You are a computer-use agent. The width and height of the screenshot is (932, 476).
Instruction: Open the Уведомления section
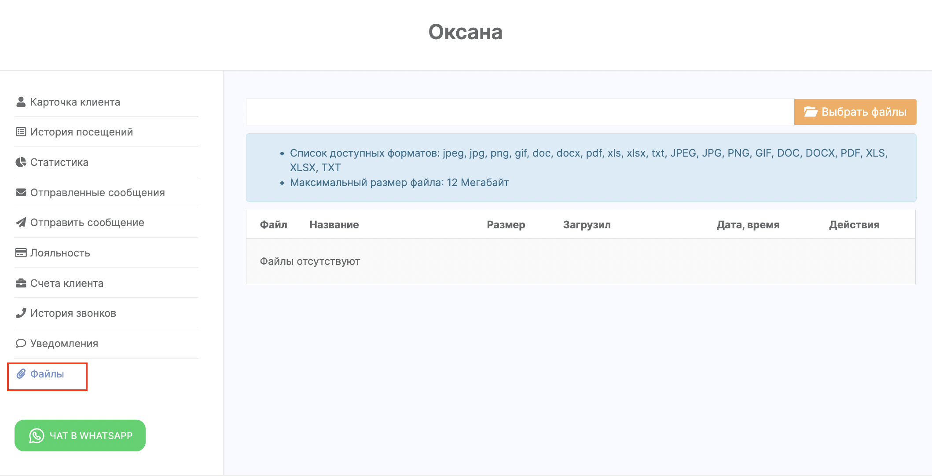(x=64, y=343)
